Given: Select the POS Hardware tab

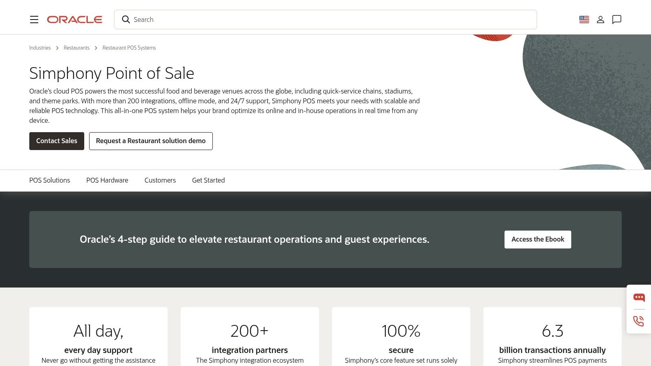Looking at the screenshot, I should click(x=107, y=180).
